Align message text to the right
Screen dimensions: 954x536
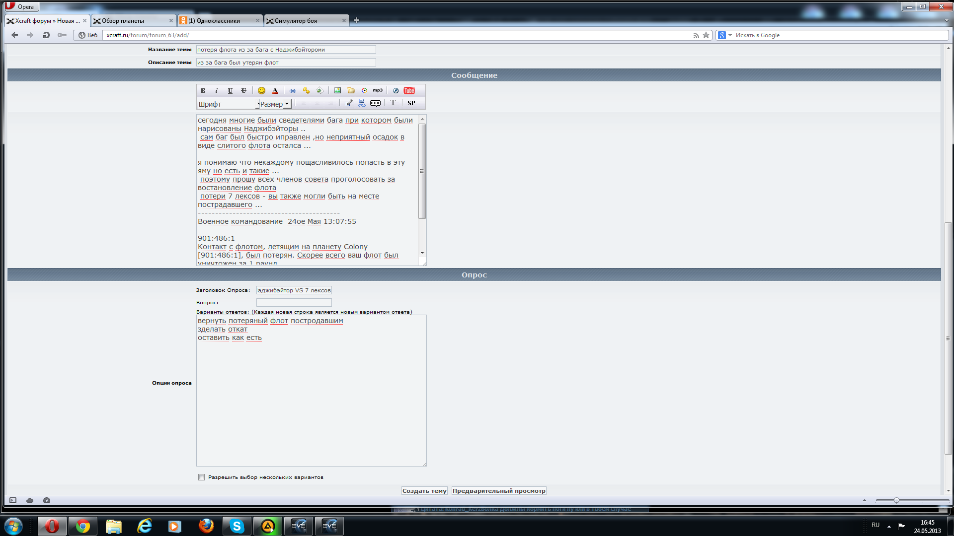[x=330, y=103]
